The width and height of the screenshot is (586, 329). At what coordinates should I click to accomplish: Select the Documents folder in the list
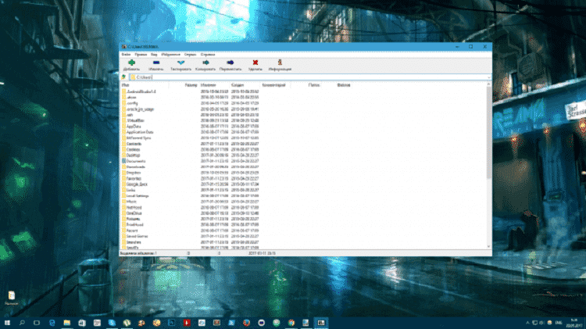pyautogui.click(x=137, y=161)
